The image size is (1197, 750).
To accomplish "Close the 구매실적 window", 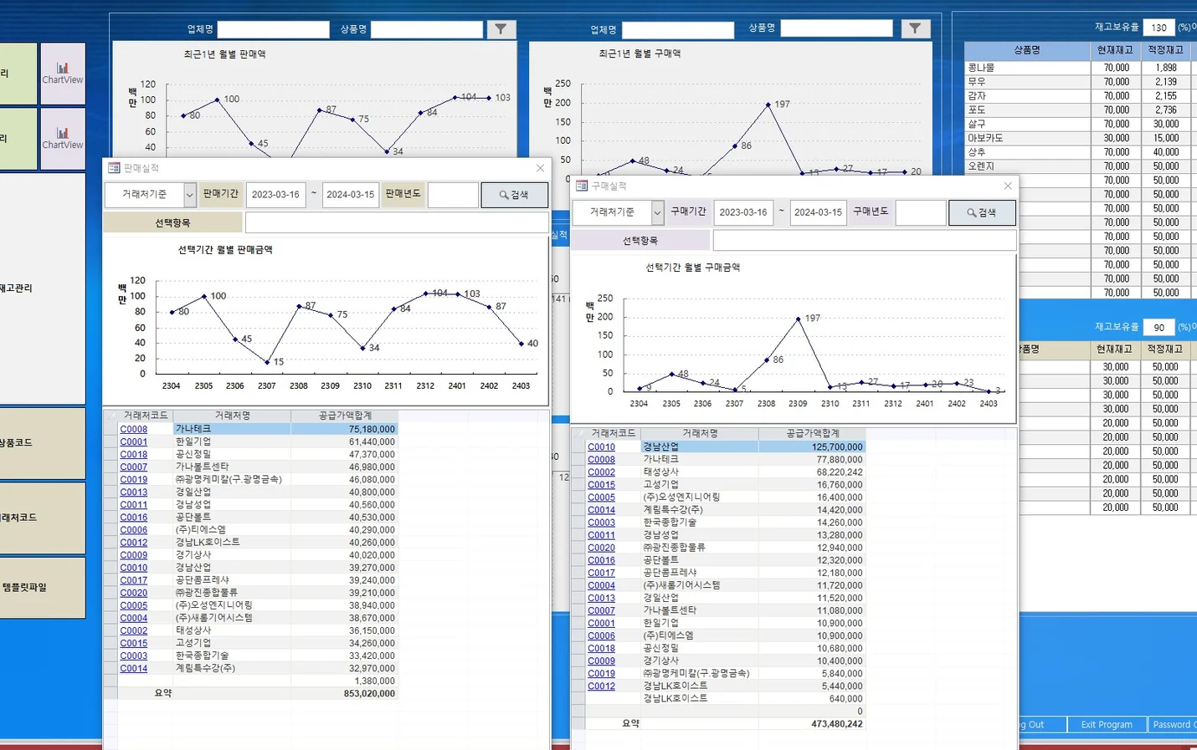I will coord(1008,186).
